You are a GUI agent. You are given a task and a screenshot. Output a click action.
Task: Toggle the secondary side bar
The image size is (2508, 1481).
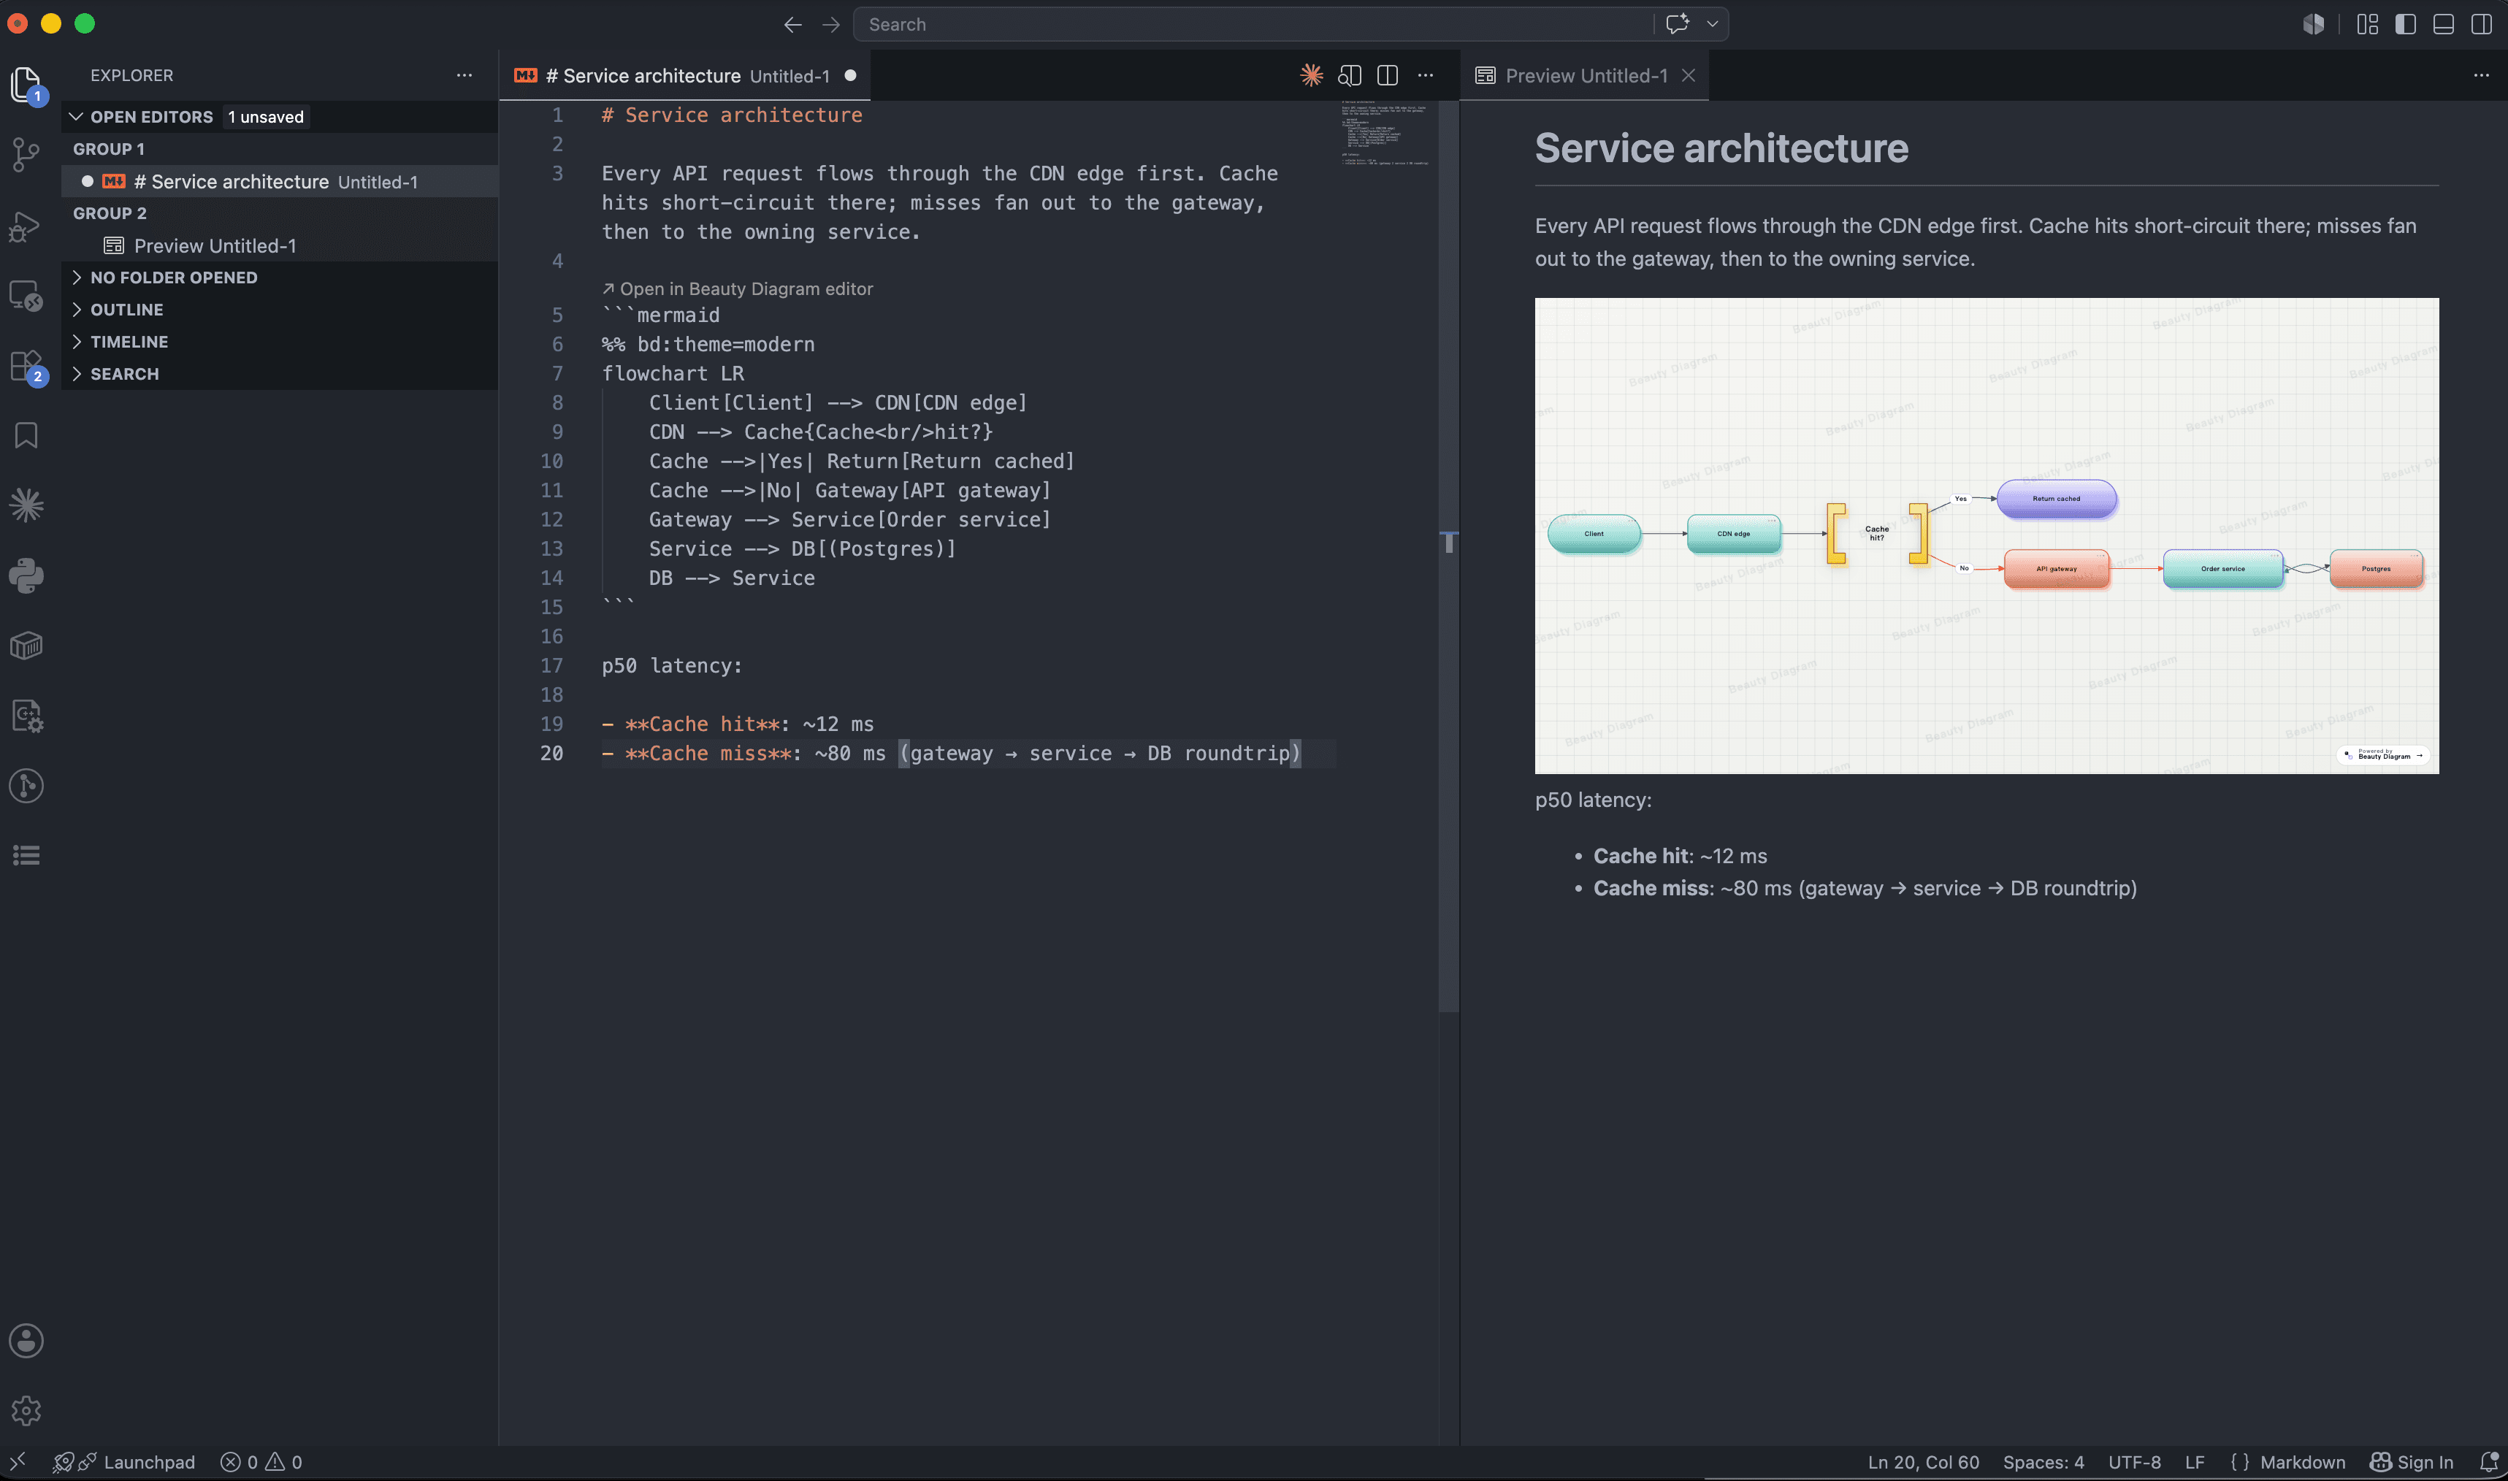(2481, 24)
